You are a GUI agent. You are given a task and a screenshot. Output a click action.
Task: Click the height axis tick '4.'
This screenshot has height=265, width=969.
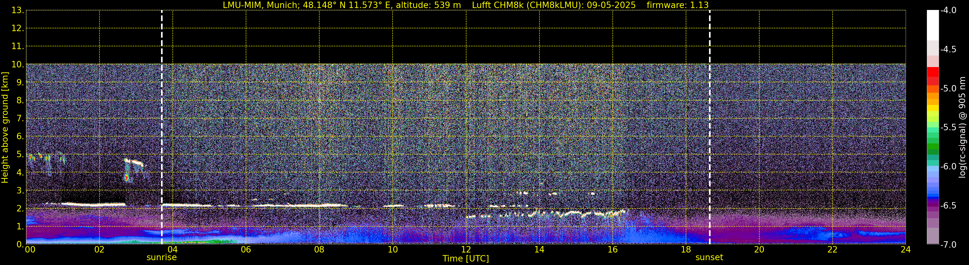coord(20,173)
